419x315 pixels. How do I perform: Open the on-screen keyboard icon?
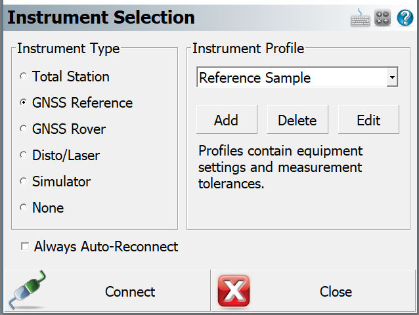click(x=360, y=17)
